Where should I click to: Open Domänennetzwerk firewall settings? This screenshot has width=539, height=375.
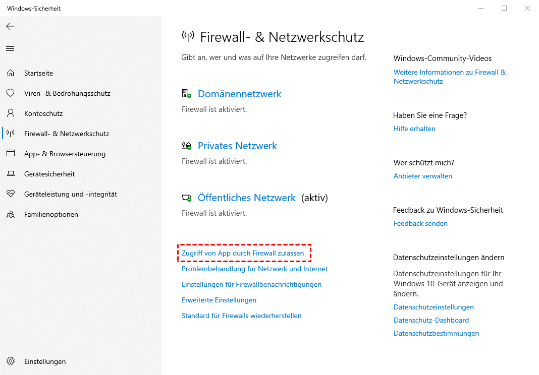(x=239, y=94)
